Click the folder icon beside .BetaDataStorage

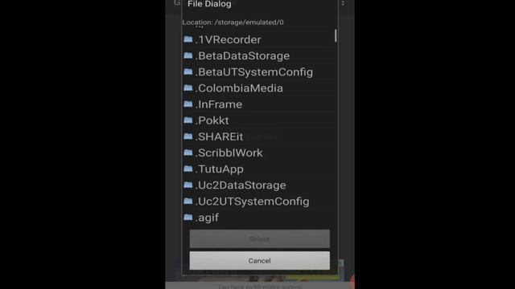click(x=188, y=55)
